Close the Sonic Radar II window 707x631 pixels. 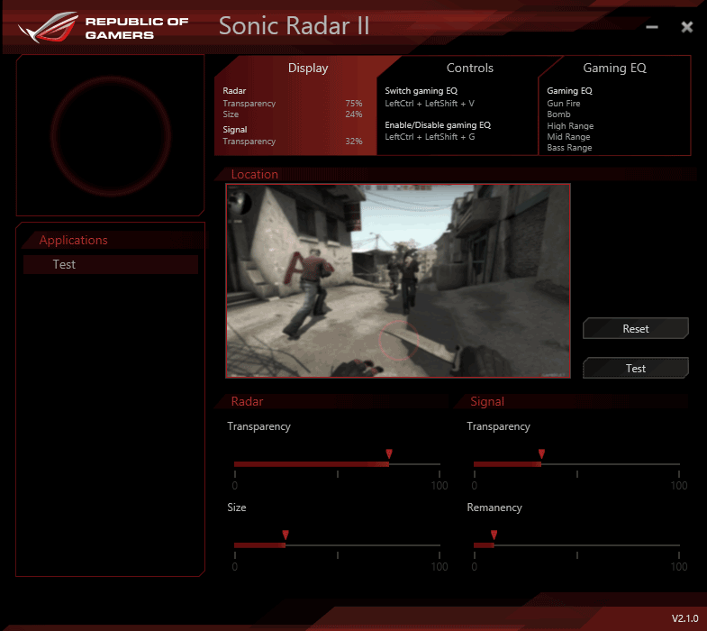point(687,27)
